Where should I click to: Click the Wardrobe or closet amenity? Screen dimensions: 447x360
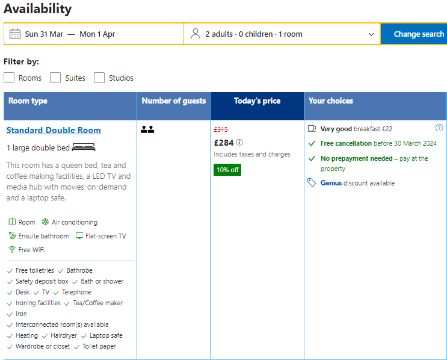click(43, 346)
